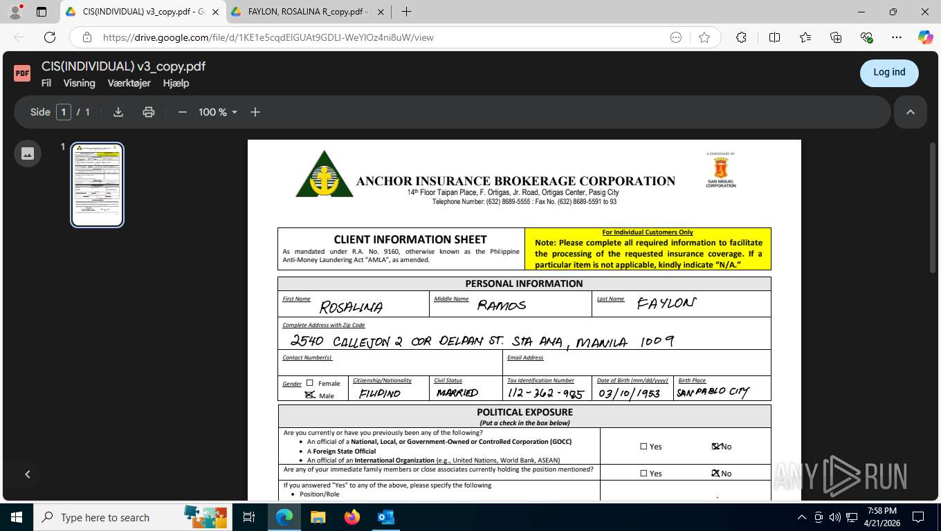Toggle the Male gender checkbox

310,395
